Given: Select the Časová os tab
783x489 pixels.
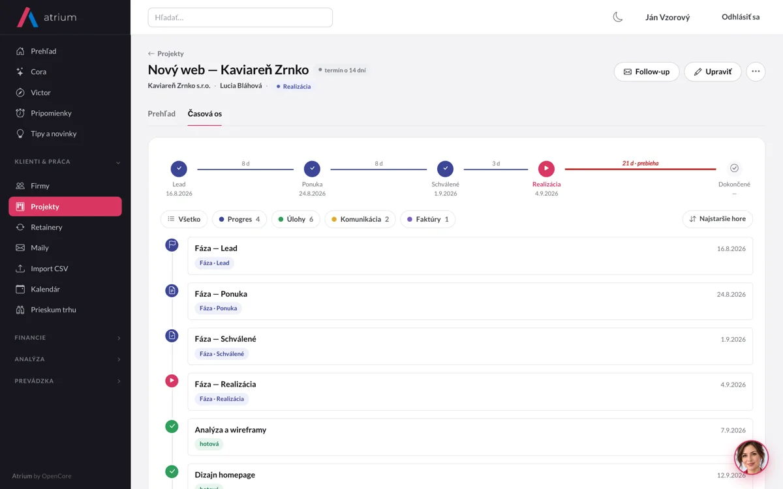Looking at the screenshot, I should pyautogui.click(x=205, y=113).
